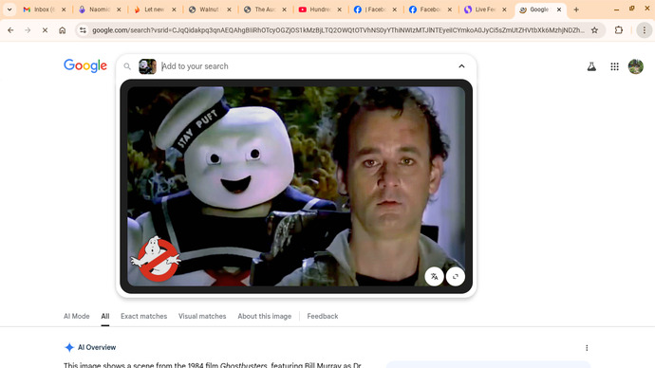The image size is (655, 368).
Task: Open the Google account avatar
Action: pyautogui.click(x=636, y=66)
